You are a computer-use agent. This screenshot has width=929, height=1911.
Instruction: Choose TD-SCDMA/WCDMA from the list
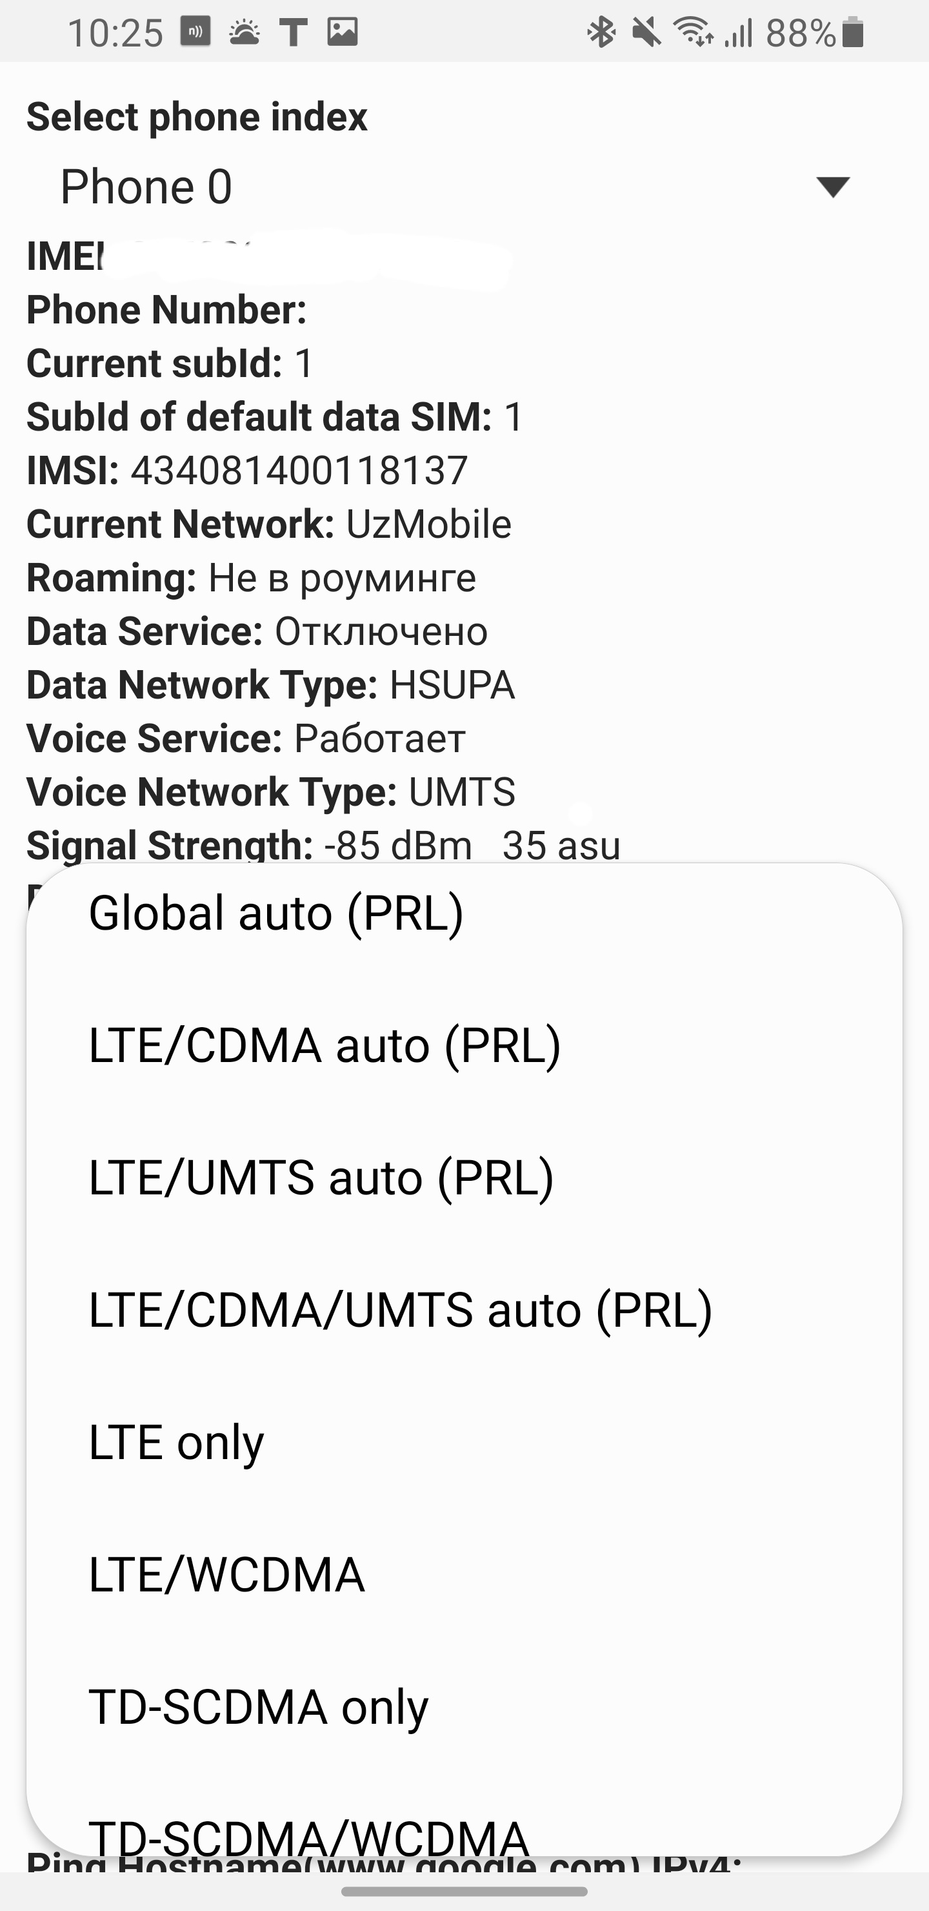point(309,1833)
